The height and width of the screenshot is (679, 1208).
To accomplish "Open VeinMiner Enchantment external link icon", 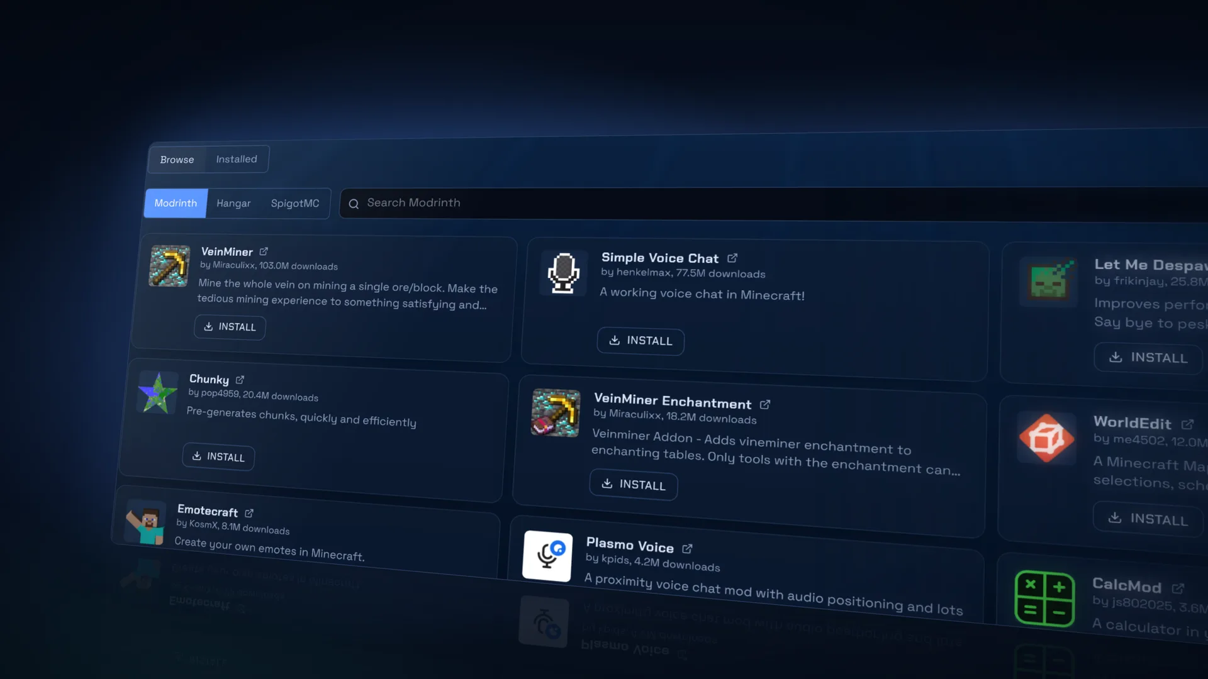I will coord(765,404).
